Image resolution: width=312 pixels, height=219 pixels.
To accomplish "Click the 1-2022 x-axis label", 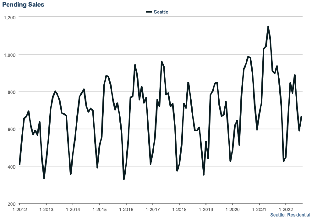I will [285, 210].
